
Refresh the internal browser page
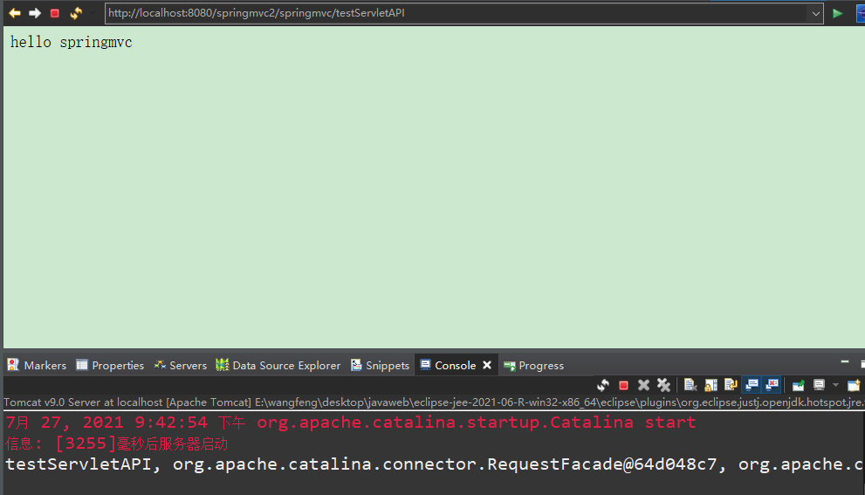click(x=76, y=13)
